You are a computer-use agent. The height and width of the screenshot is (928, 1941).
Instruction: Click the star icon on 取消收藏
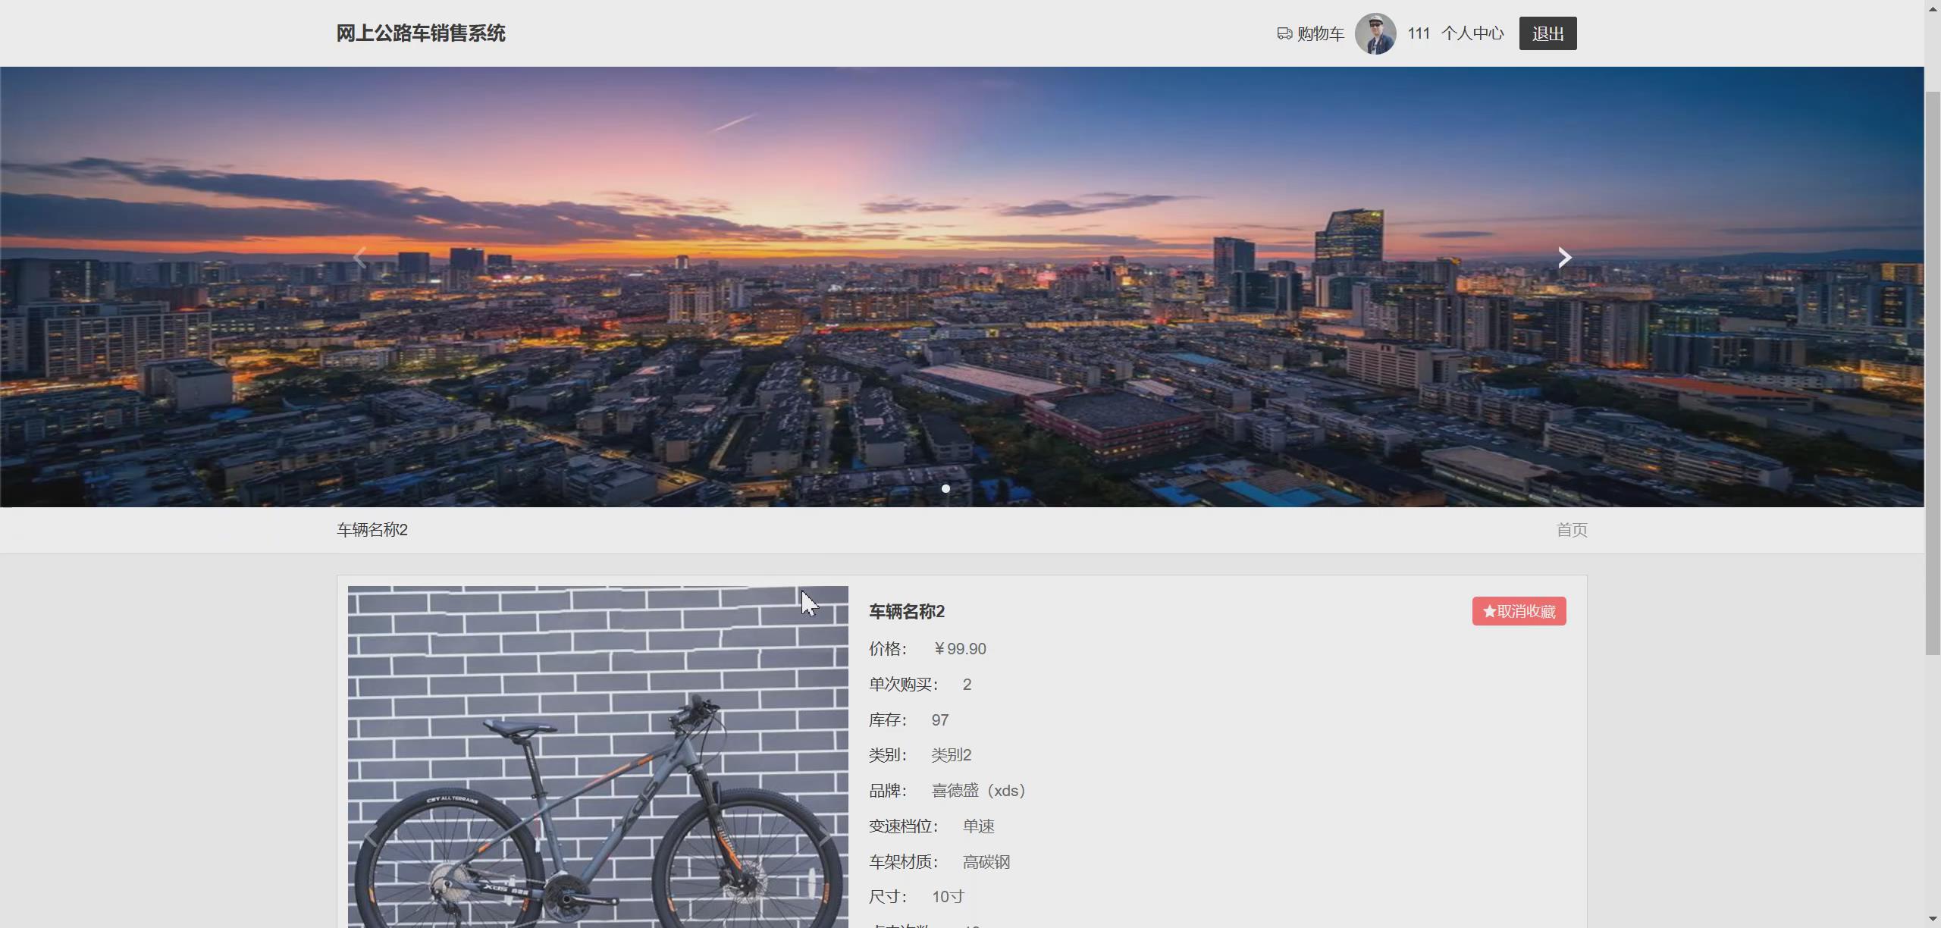tap(1489, 611)
